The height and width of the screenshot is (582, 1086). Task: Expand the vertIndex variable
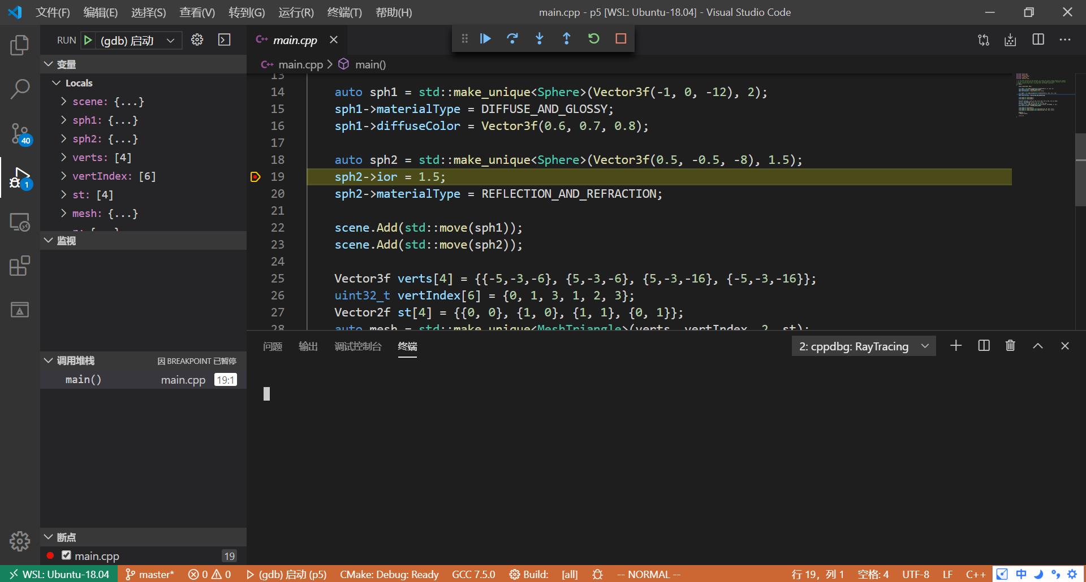(x=64, y=176)
